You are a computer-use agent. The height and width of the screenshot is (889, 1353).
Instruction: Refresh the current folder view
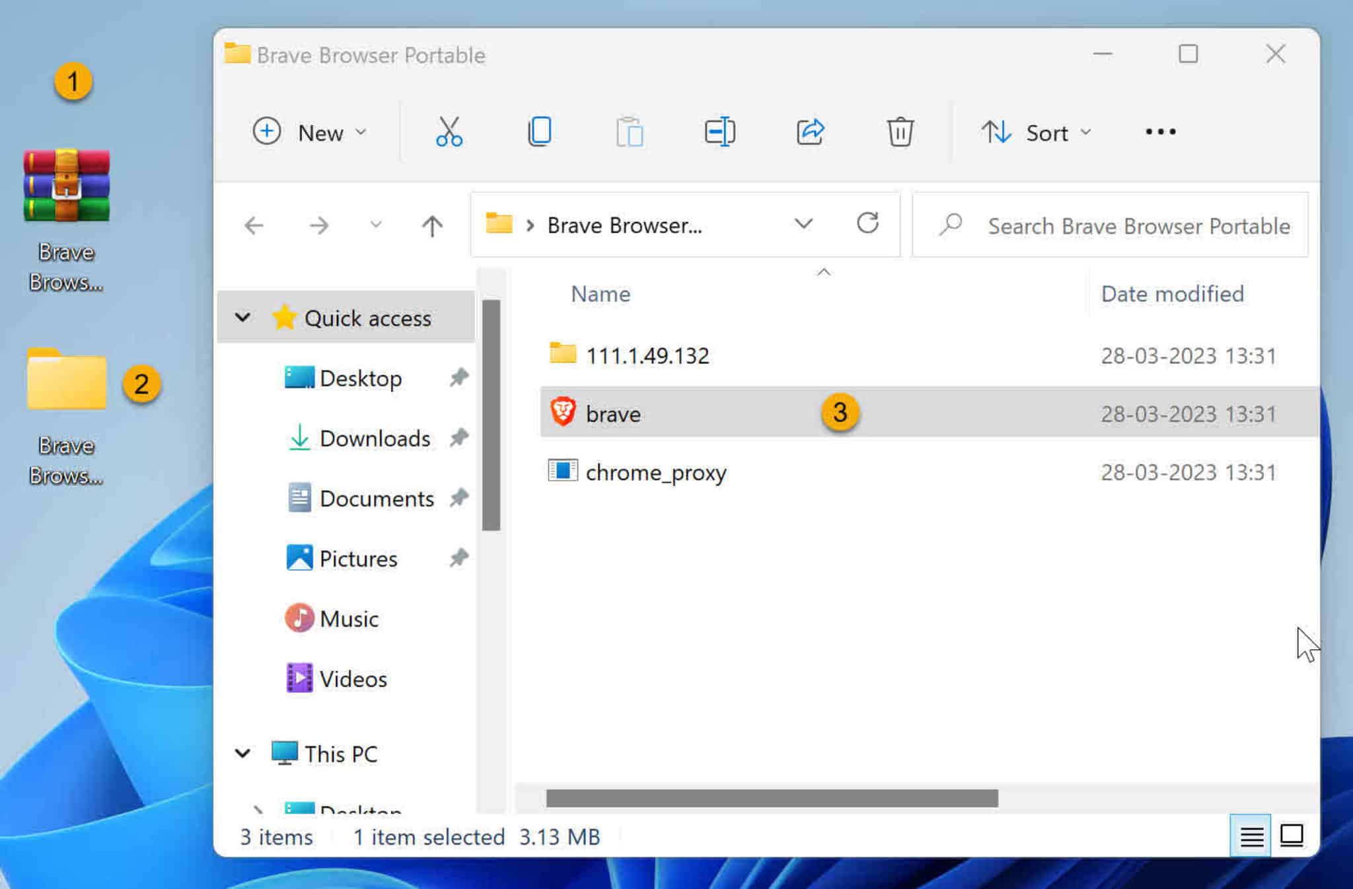[x=867, y=223]
